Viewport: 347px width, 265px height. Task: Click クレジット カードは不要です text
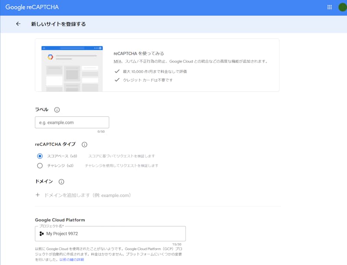(147, 80)
